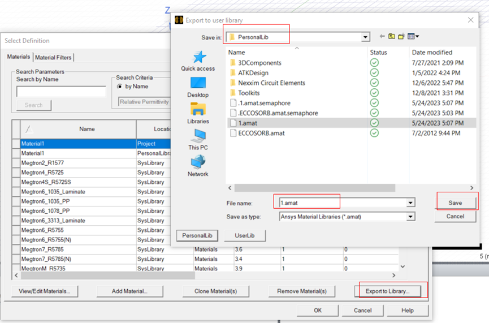Cancel the Select Definition dialog

pos(362,311)
